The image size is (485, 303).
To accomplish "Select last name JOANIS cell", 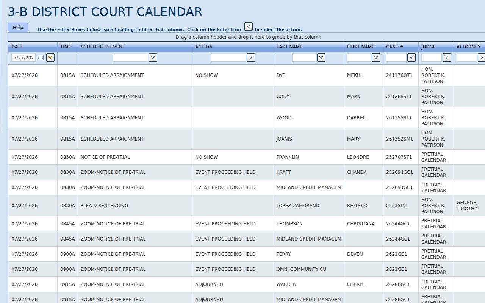I will 309,139.
